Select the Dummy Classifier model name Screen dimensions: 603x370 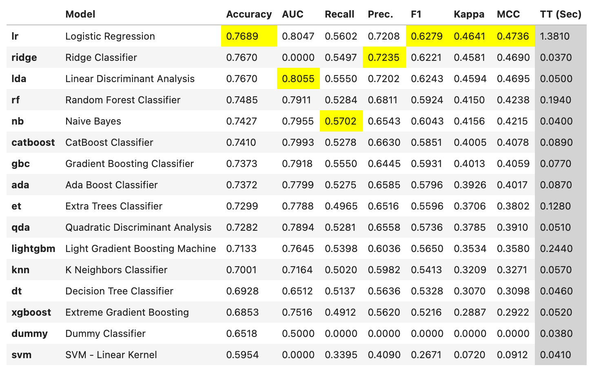[105, 334]
